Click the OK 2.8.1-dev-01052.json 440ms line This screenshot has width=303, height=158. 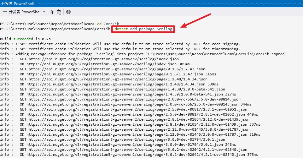tap(129, 114)
